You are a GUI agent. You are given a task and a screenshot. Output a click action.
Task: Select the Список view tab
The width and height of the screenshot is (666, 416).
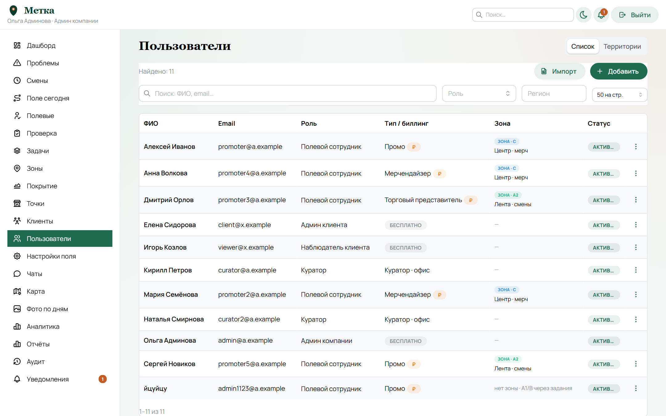[x=582, y=46]
